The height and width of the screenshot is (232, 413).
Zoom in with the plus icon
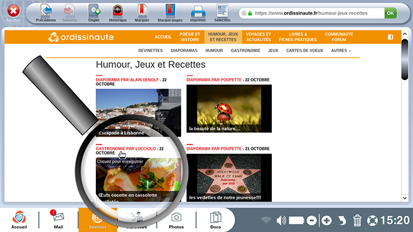(x=327, y=221)
